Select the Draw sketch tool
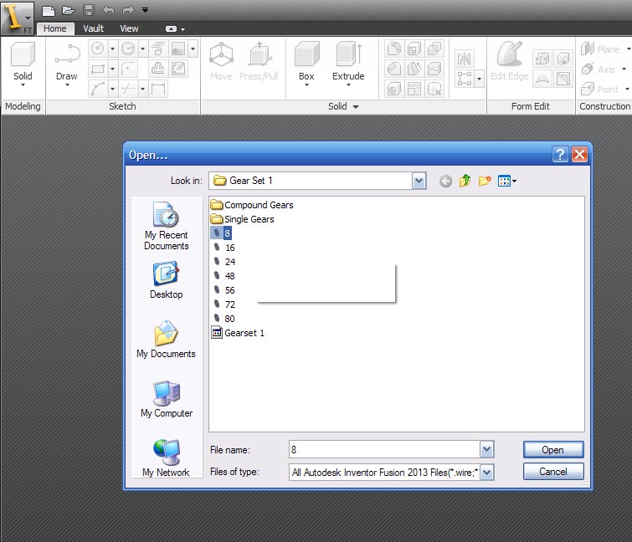The width and height of the screenshot is (632, 542). point(67,63)
